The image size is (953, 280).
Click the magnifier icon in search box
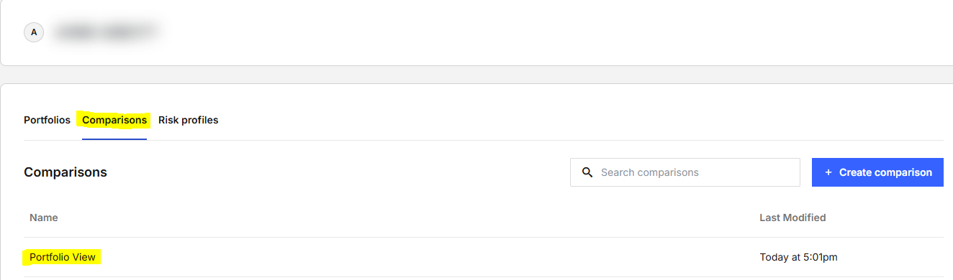(587, 172)
